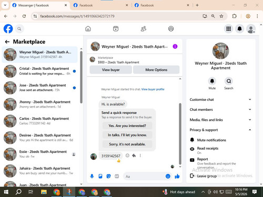Open the Windows Start menu
This screenshot has width=263, height=197.
click(x=6, y=192)
